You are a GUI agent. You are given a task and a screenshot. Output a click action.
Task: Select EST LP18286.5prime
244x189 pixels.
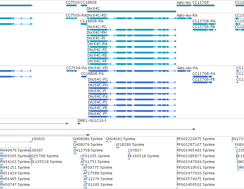(130, 145)
